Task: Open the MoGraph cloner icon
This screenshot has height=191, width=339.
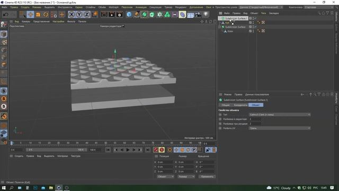Action: (x=167, y=14)
